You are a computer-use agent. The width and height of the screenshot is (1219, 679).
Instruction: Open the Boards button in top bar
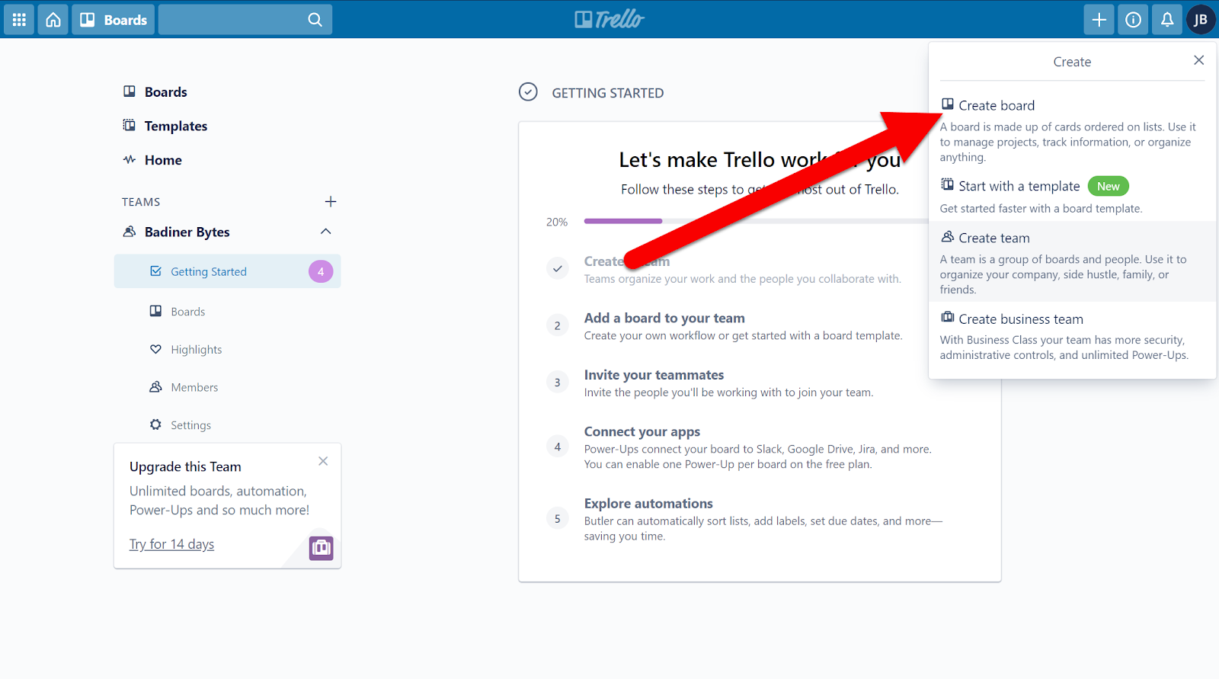[x=114, y=20]
